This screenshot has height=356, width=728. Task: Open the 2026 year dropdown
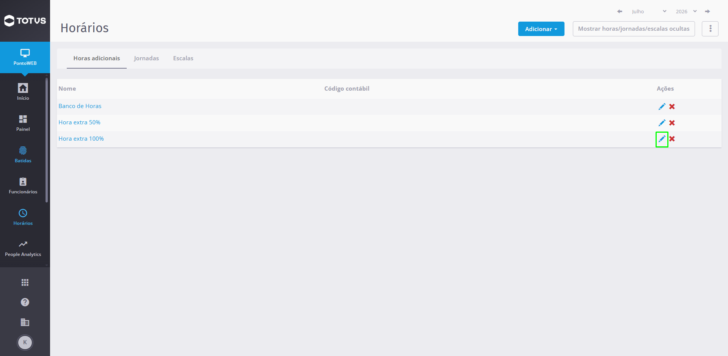point(686,11)
